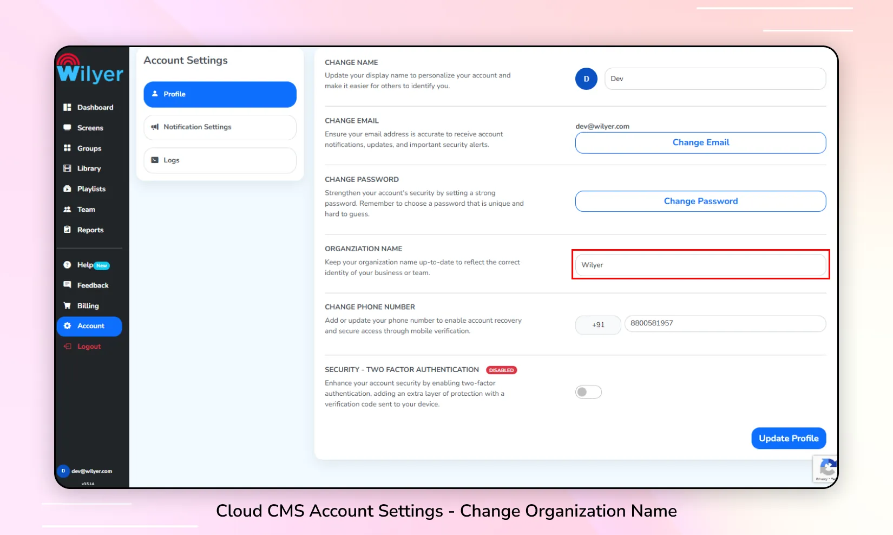Screen dimensions: 893x535
Task: Click the CHANGE NAME section heading
Action: 351,63
